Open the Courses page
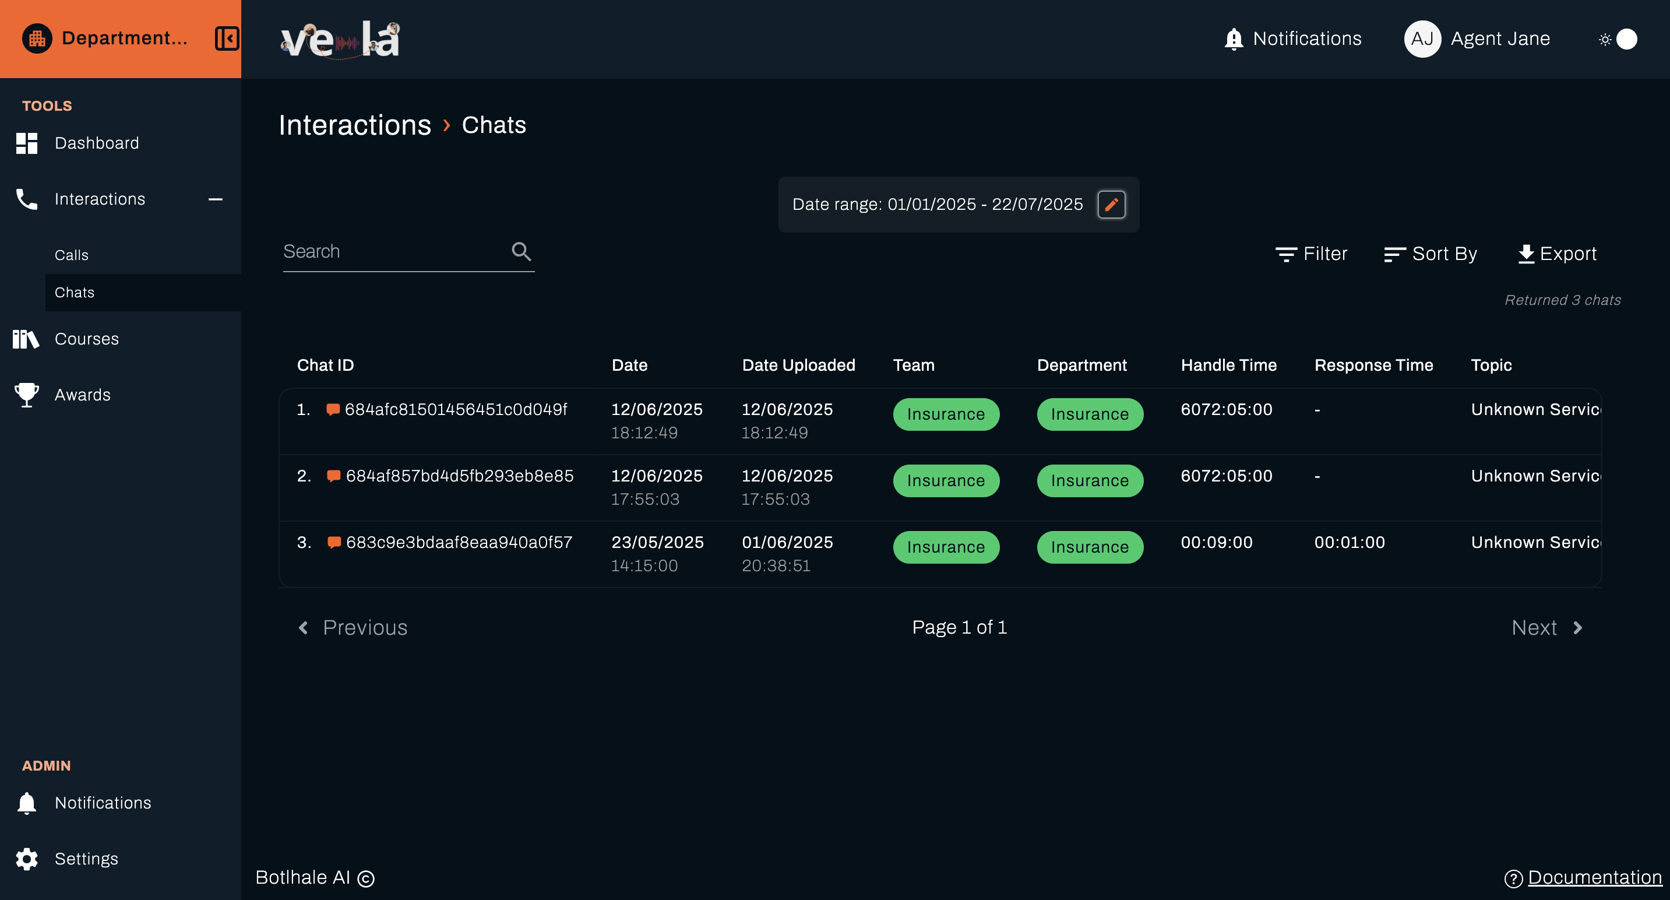Screen dimensions: 1670x900 click(86, 339)
